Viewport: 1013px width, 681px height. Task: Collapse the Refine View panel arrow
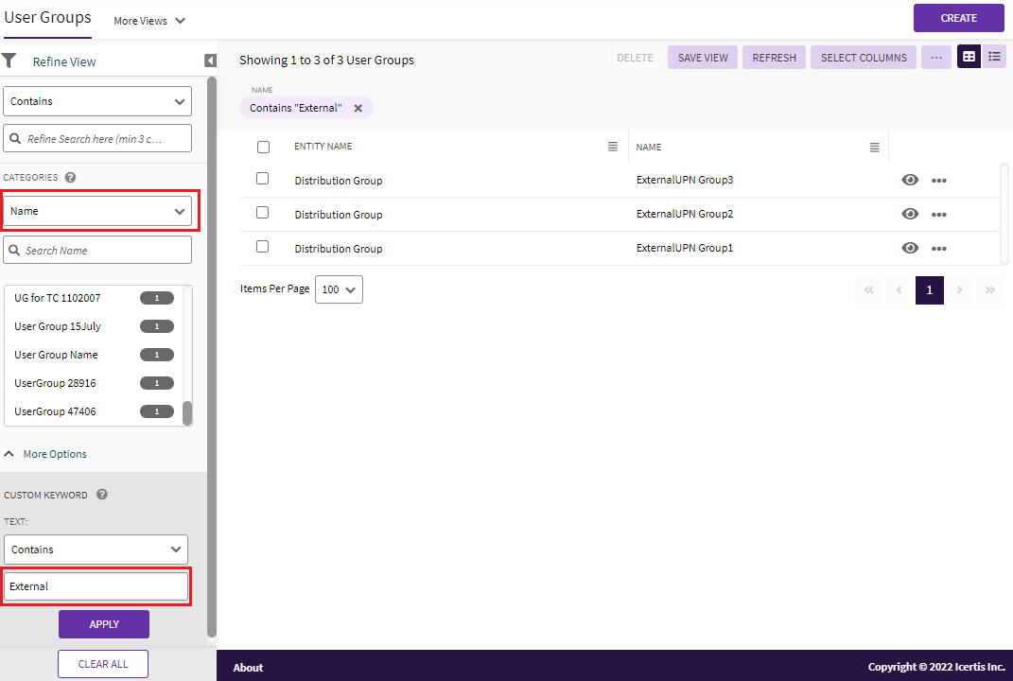click(x=210, y=61)
